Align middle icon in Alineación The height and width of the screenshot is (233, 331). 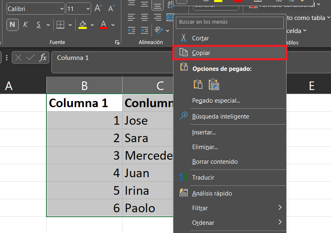[145, 4]
